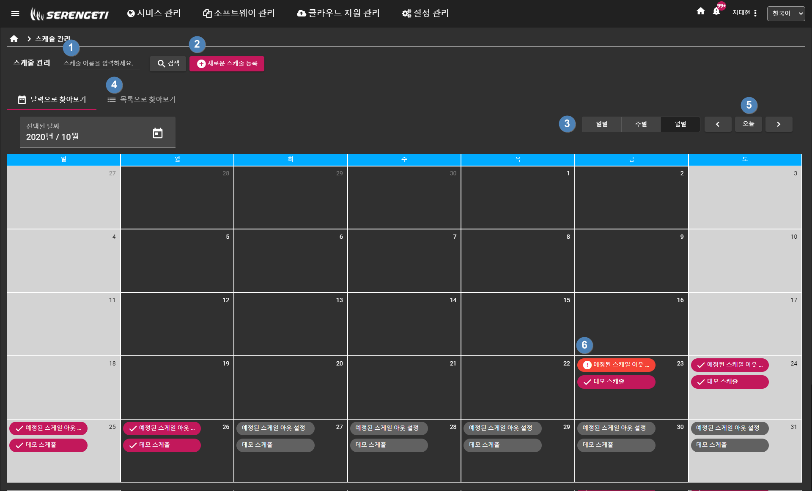Jump to today with 오늘 button
The height and width of the screenshot is (491, 812).
pyautogui.click(x=748, y=124)
